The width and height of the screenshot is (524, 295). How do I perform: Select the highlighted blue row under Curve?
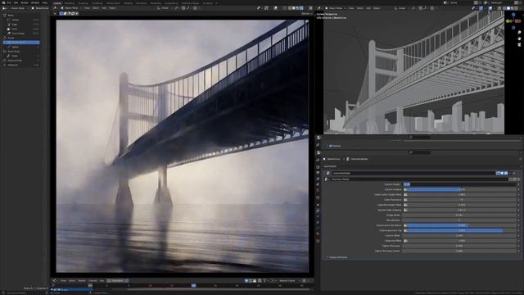pos(21,43)
